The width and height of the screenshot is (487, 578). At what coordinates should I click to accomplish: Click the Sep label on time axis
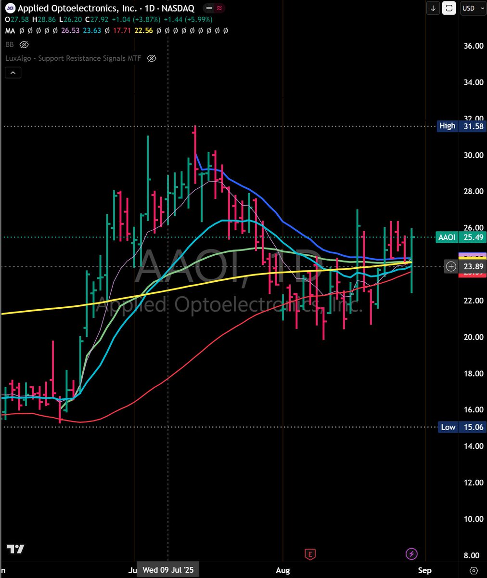pos(424,570)
